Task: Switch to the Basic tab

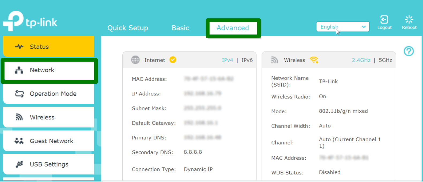Action: click(x=180, y=28)
